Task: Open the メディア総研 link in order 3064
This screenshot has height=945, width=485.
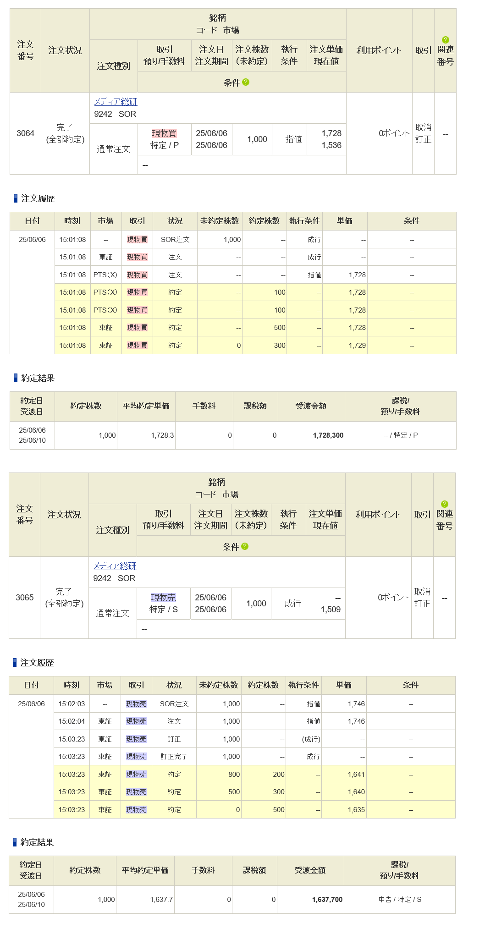Action: pyautogui.click(x=116, y=102)
